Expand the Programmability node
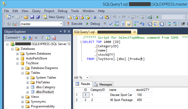 (x=22, y=107)
